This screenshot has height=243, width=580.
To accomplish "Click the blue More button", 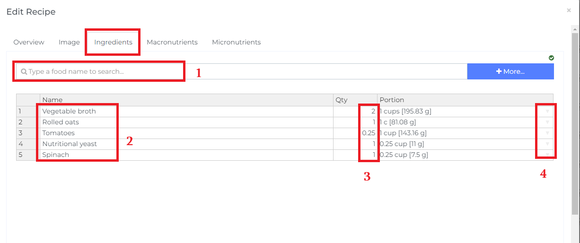I will click(x=510, y=71).
